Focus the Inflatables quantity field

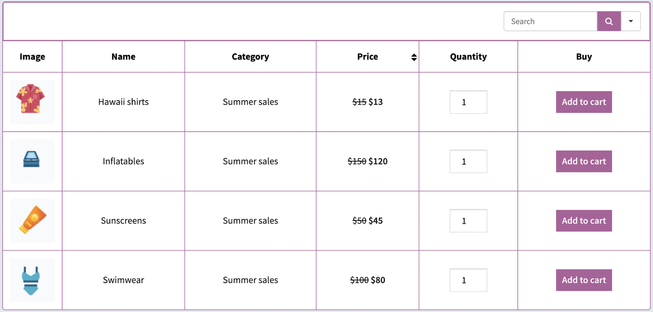tap(468, 161)
